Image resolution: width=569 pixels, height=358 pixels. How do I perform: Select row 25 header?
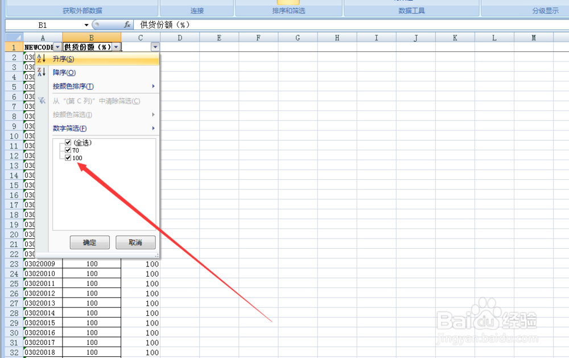[x=14, y=283]
